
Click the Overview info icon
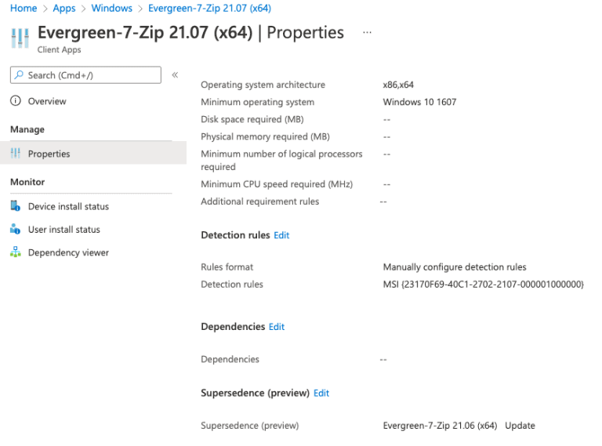(x=15, y=101)
